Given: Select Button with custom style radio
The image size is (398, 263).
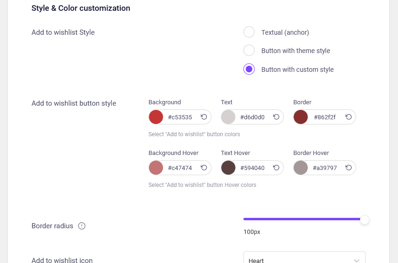Looking at the screenshot, I should coord(249,69).
